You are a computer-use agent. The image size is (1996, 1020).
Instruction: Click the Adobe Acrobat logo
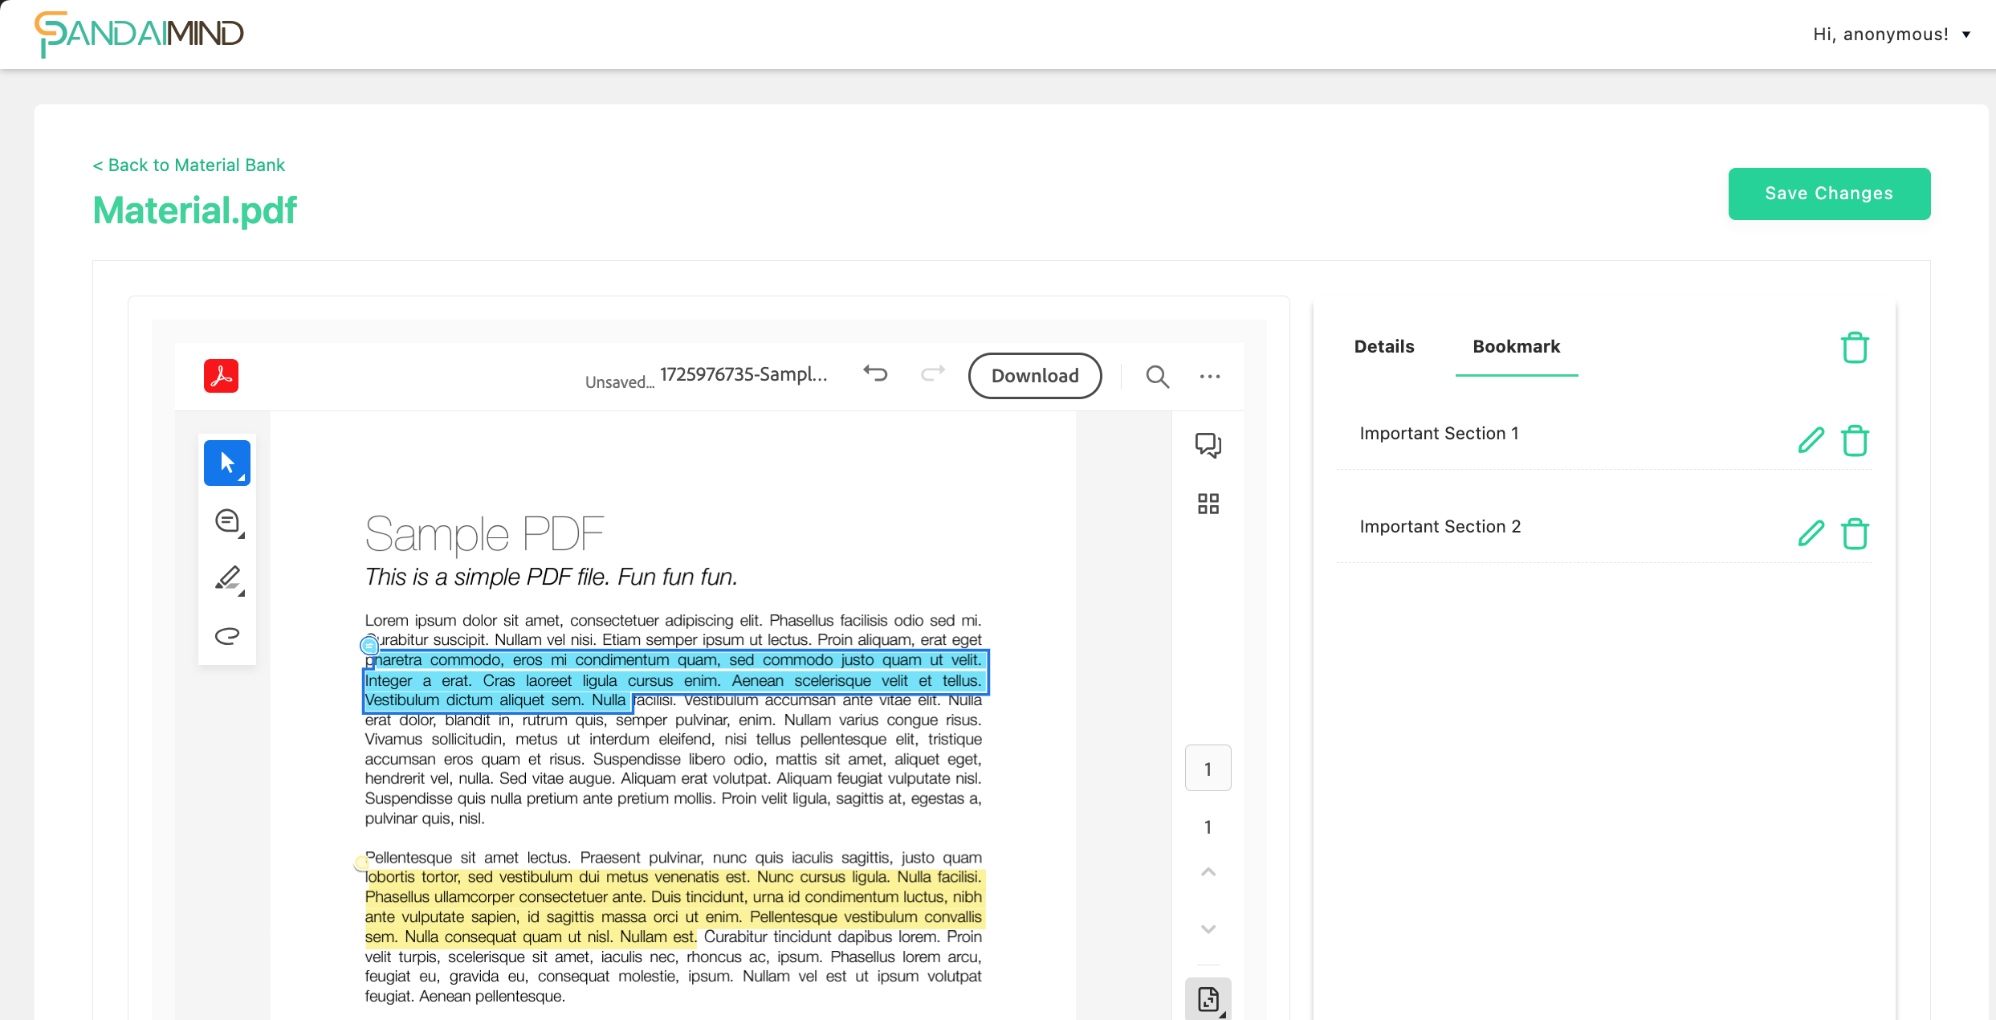(222, 376)
